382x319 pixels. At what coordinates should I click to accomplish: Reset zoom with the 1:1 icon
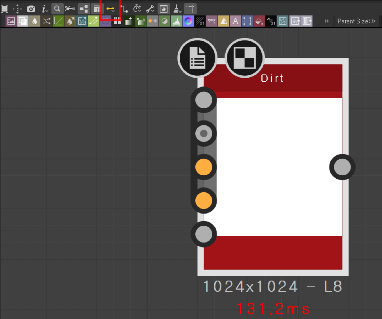pos(17,9)
